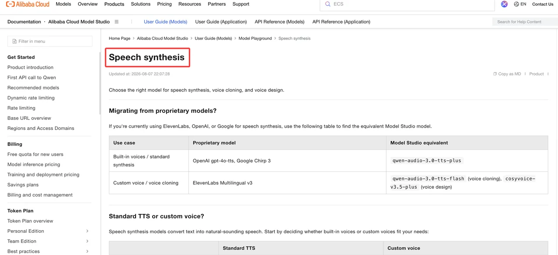Click the Documentation link

[24, 22]
